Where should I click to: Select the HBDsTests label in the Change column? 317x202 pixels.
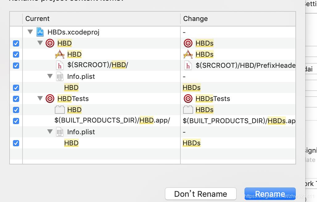pos(213,99)
